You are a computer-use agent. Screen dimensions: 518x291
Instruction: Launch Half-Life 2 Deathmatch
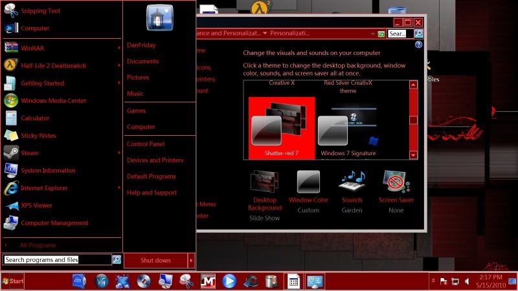[53, 66]
